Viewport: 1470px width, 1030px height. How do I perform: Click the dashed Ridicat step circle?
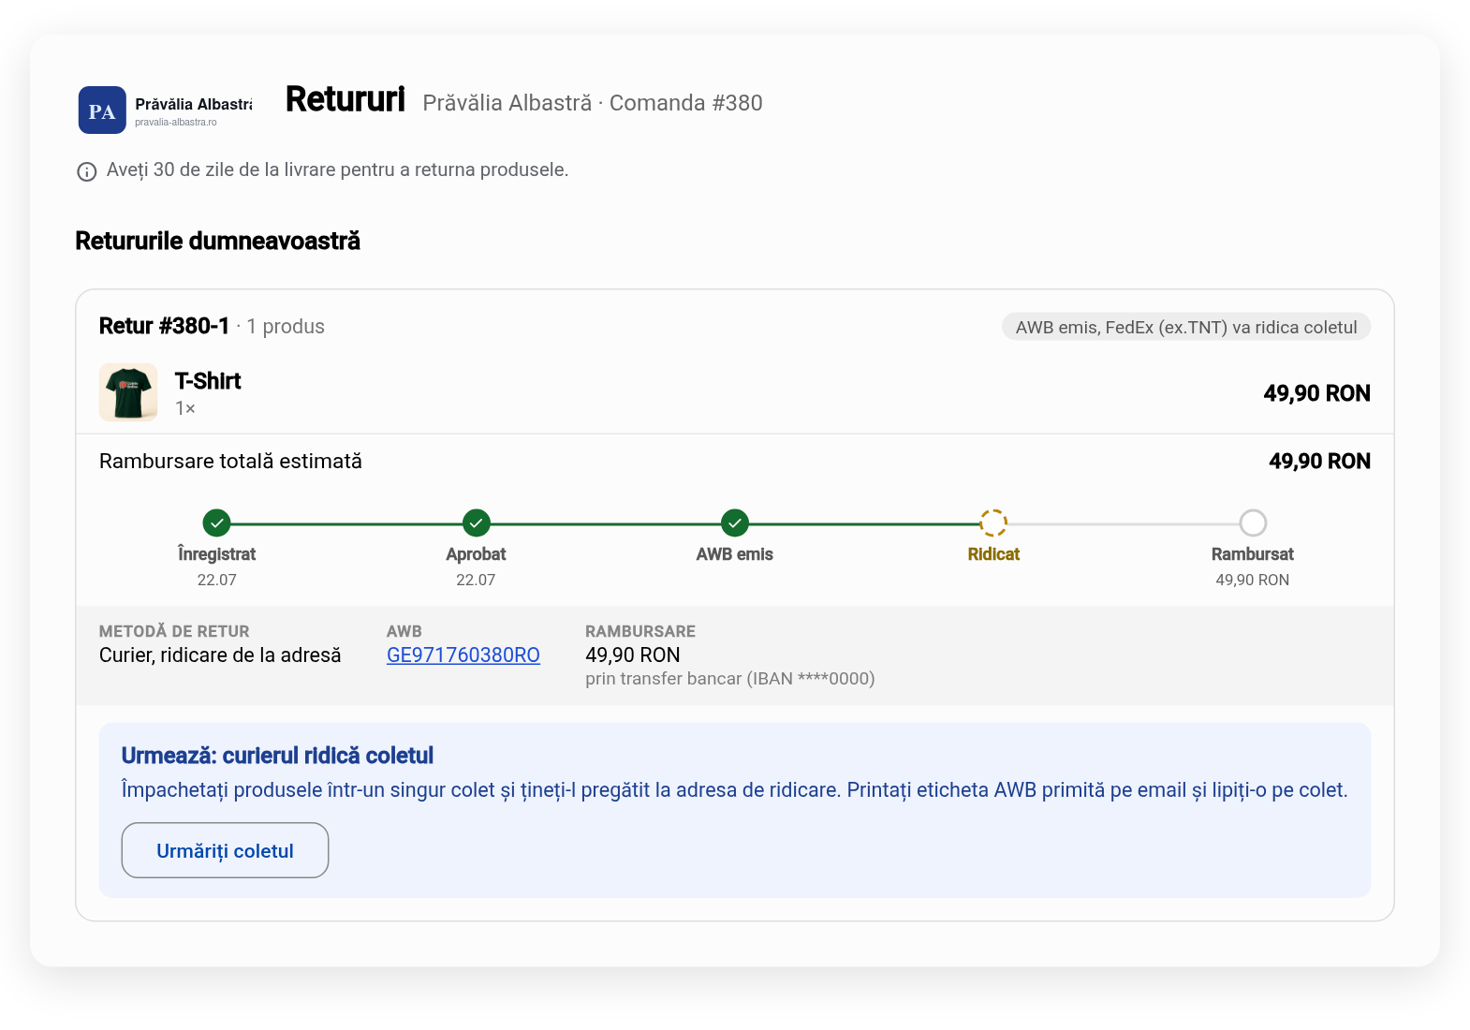993,522
